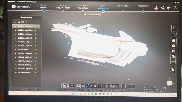Expand chevron beside c8c2Pas...eAndTop

click(15, 30)
